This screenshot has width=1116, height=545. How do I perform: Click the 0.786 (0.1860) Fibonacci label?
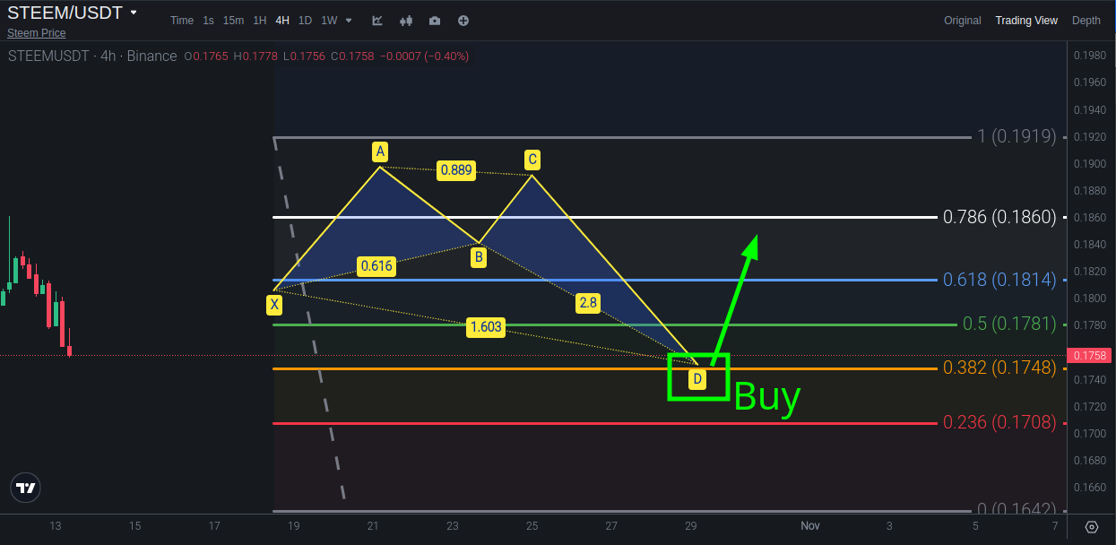tap(999, 217)
